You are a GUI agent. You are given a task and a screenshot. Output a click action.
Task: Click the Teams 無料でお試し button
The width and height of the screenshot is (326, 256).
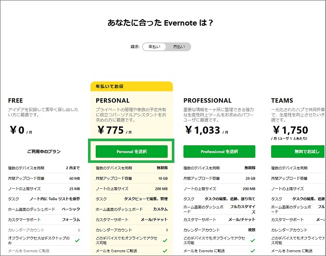299,152
